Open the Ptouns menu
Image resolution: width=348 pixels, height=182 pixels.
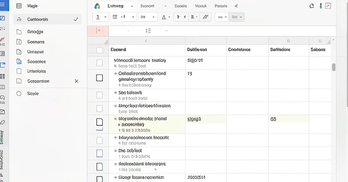coord(221,6)
